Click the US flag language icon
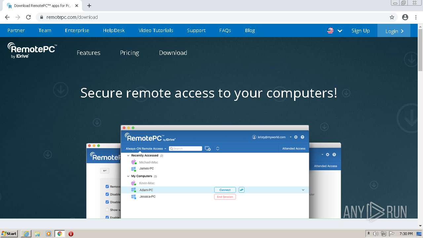This screenshot has height=238, width=423. coord(330,30)
